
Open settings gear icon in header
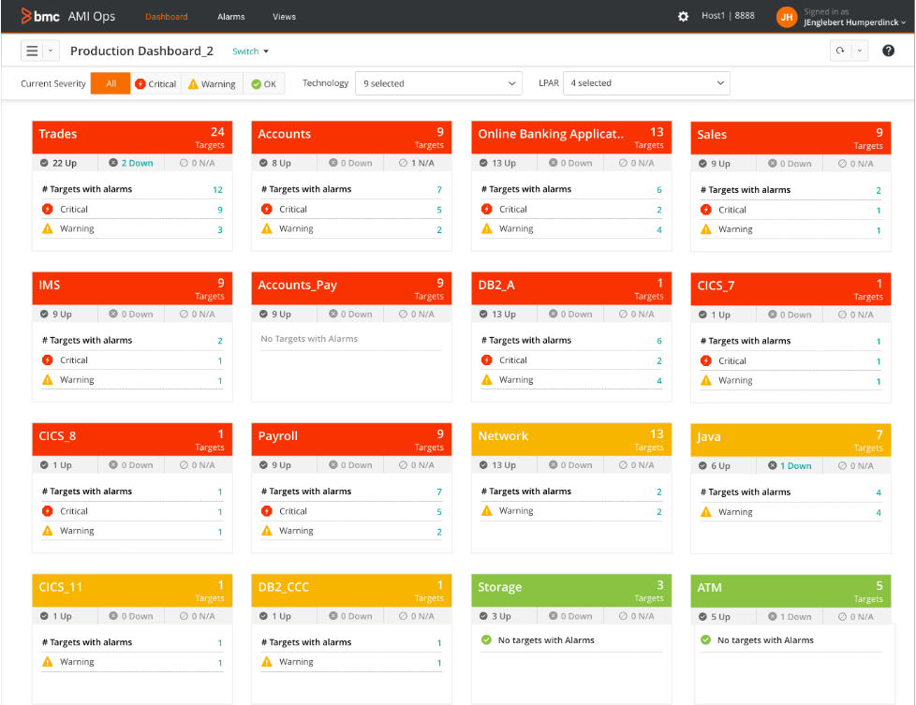click(683, 16)
